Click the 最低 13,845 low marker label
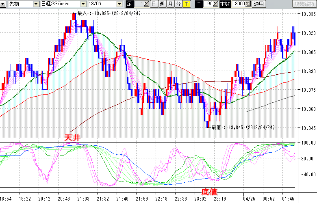This screenshot has width=317, height=203. pyautogui.click(x=243, y=127)
